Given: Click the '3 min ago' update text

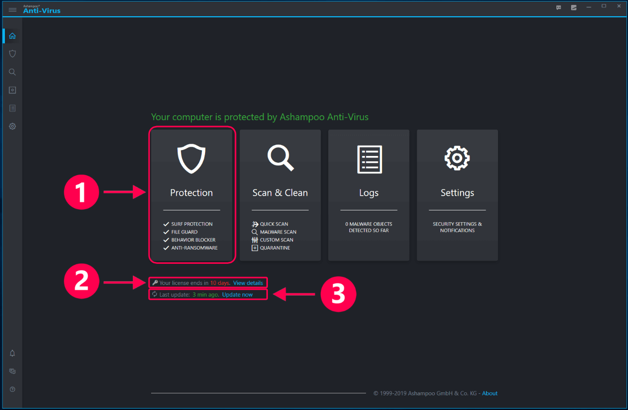Looking at the screenshot, I should (x=206, y=295).
